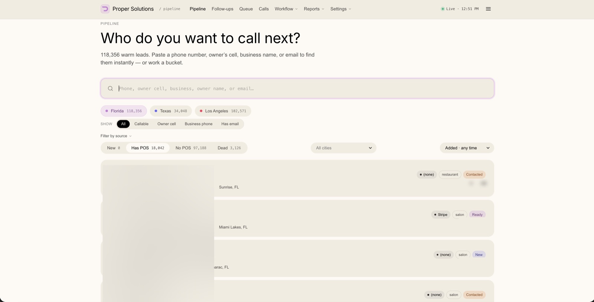Screen dimensions: 594x302
Task: Click Contacted badge on Sunrise lead
Action: pyautogui.click(x=474, y=174)
